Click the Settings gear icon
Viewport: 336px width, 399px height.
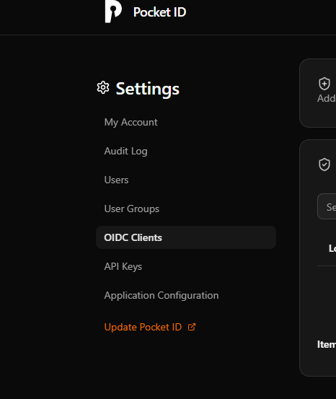tap(103, 87)
